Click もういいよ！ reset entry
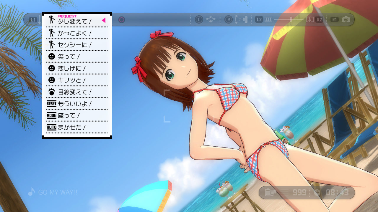 click(x=77, y=104)
